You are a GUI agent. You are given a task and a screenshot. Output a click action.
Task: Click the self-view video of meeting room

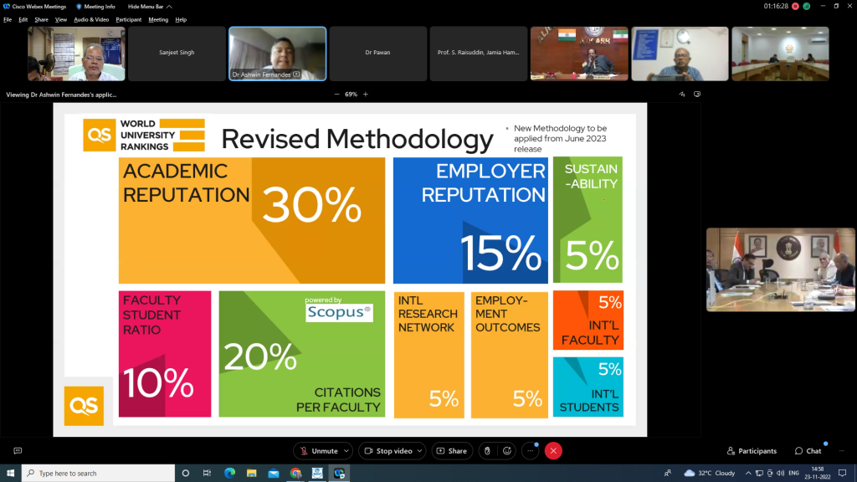point(781,269)
